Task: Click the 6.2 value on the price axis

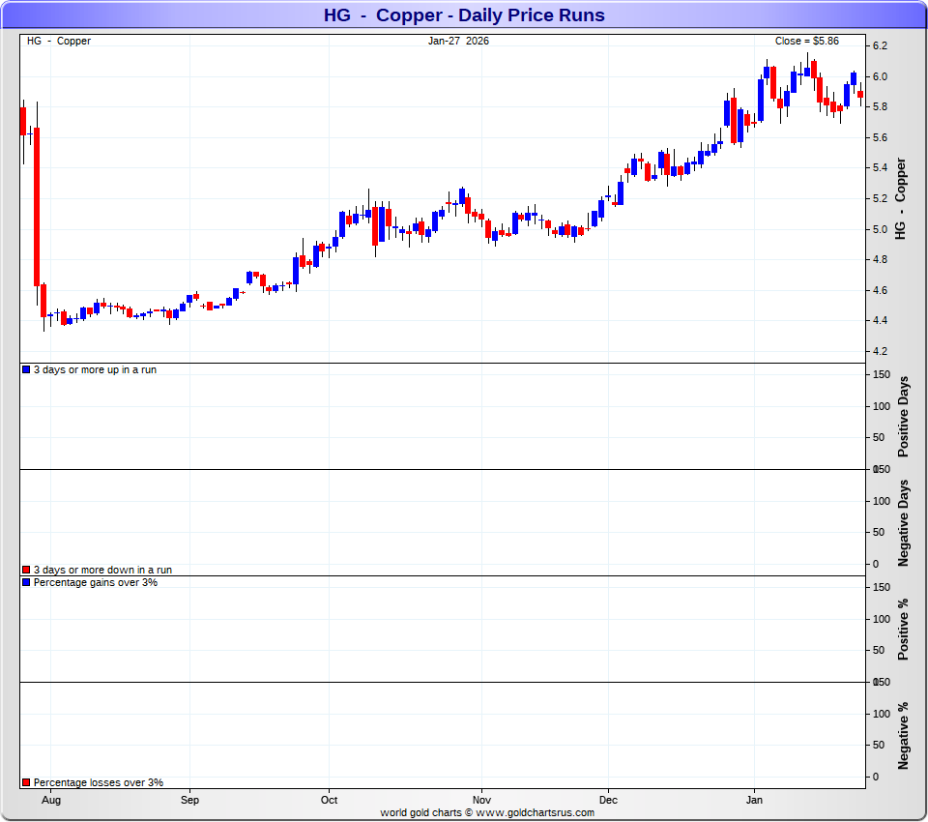Action: [x=880, y=46]
